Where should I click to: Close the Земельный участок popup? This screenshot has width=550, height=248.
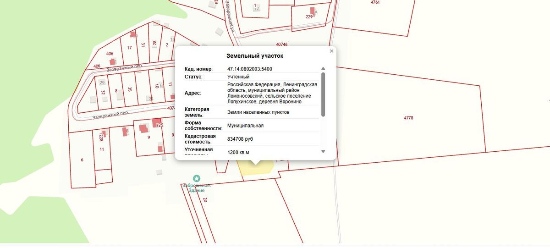pyautogui.click(x=331, y=51)
